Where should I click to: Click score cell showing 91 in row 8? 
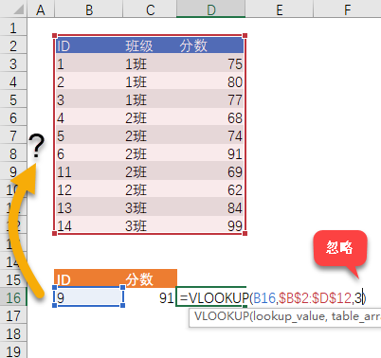(210, 153)
